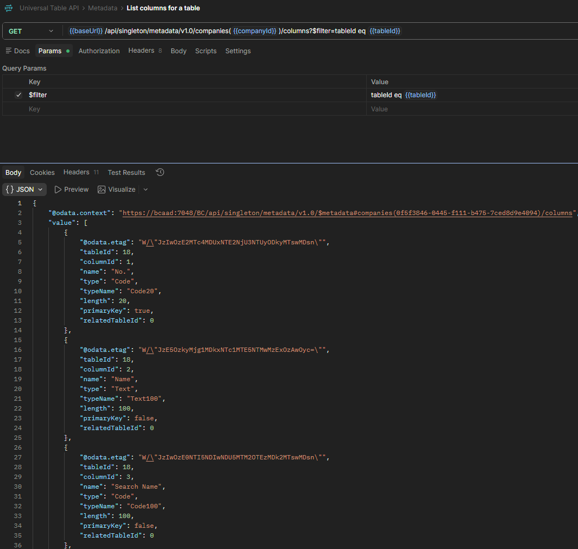Click the "length": 20 line

point(105,301)
